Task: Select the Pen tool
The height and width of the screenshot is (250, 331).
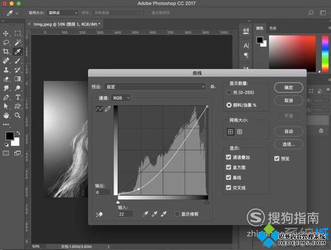Action: point(6,97)
